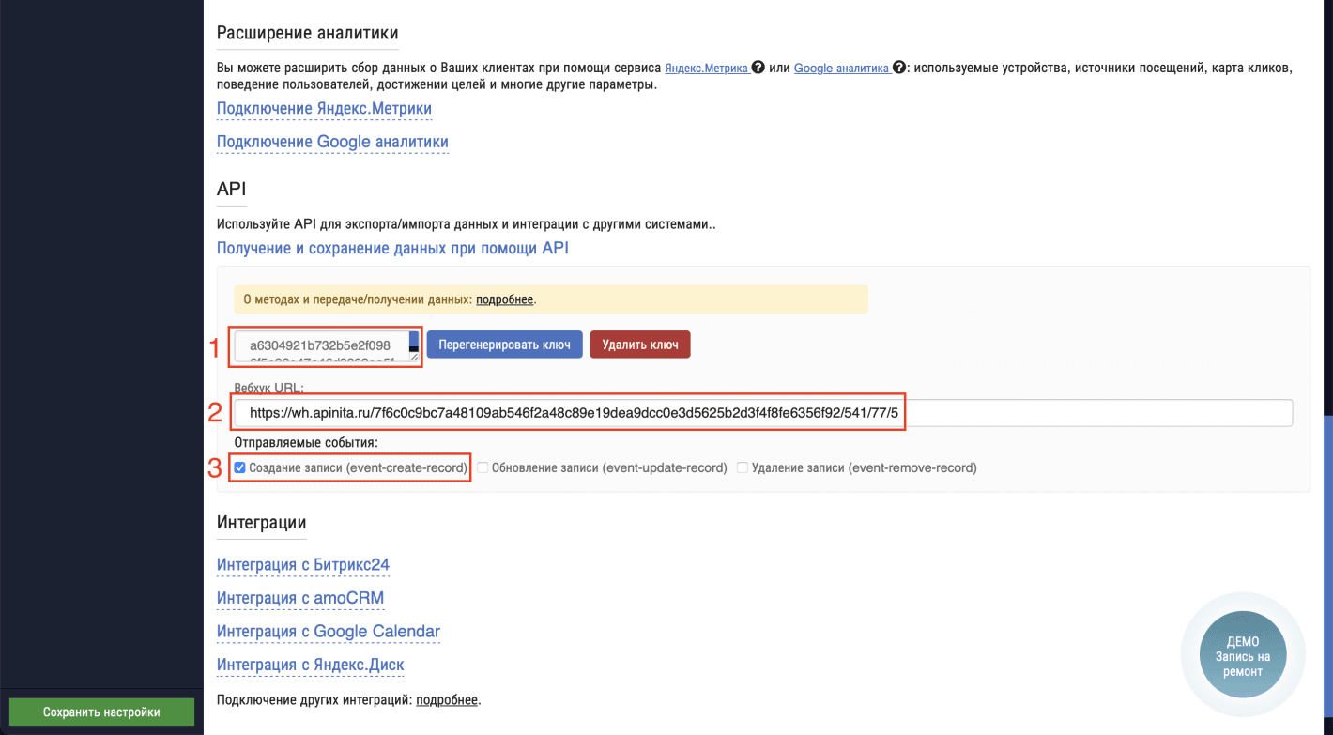Select the Вебхук URL input field
This screenshot has width=1333, height=735.
[x=657, y=412]
